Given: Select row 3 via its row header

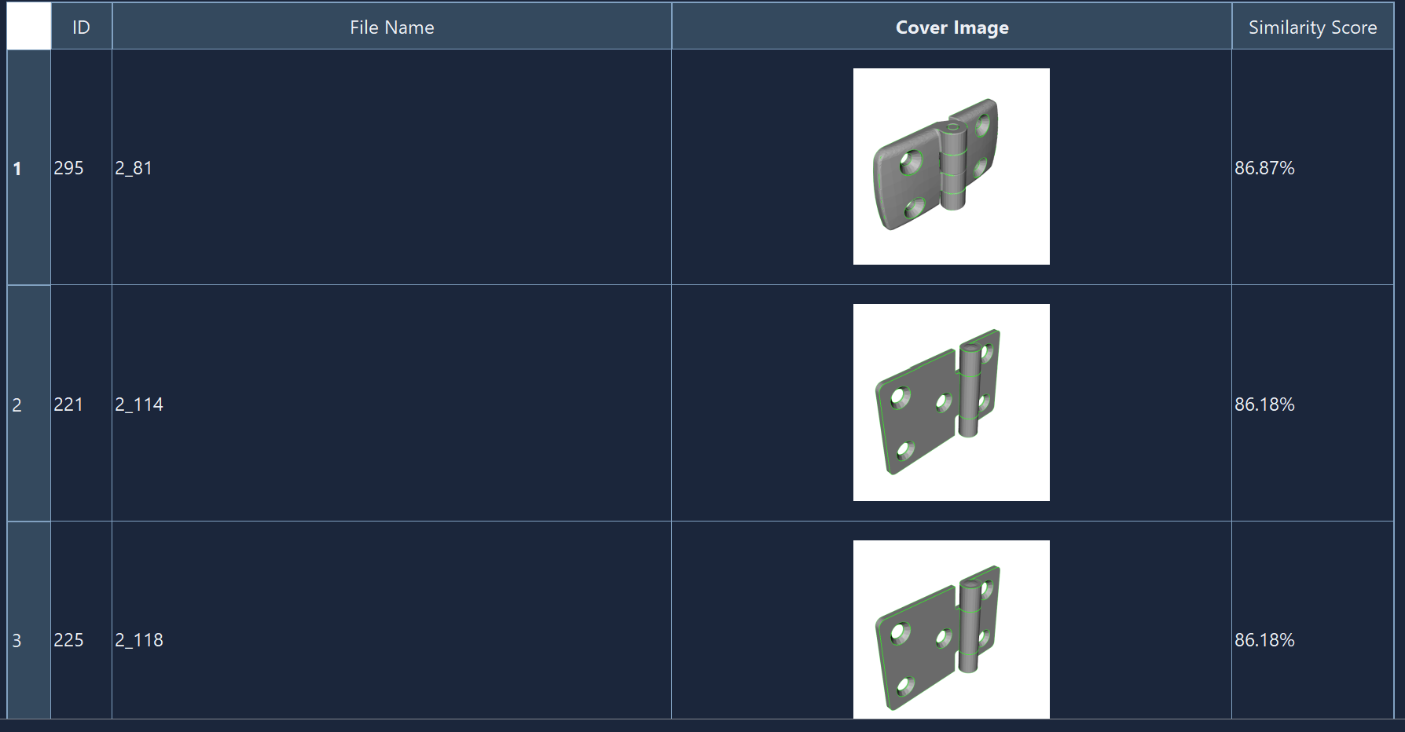Looking at the screenshot, I should click(28, 639).
